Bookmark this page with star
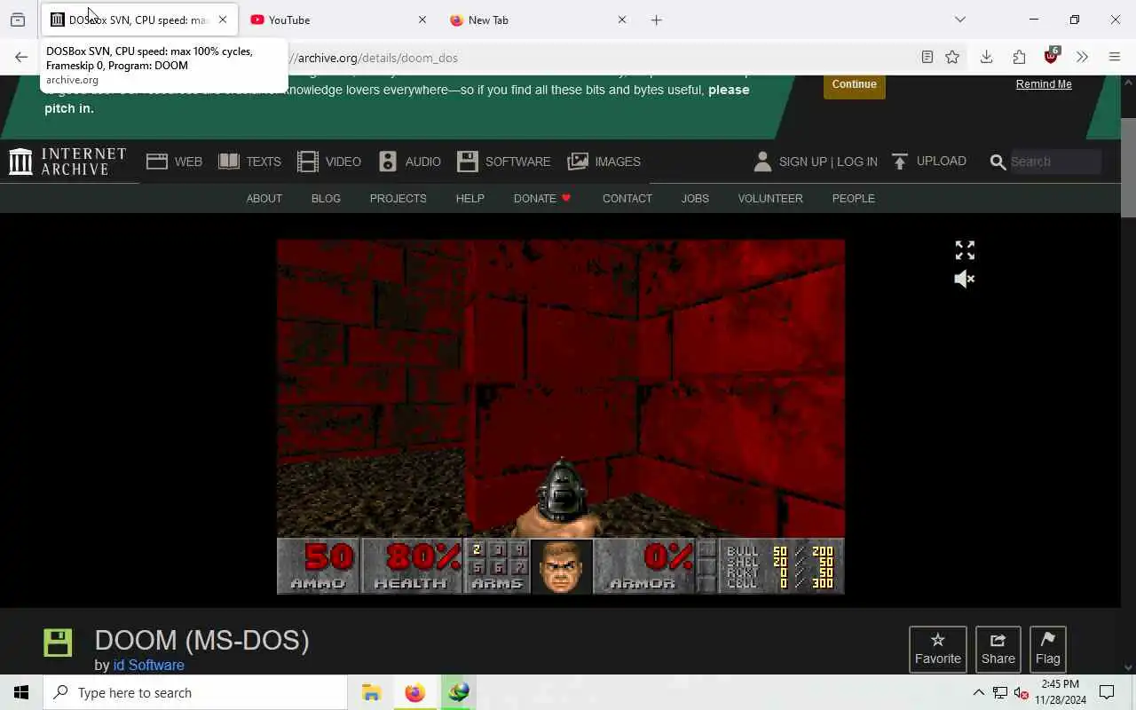This screenshot has width=1136, height=710. pyautogui.click(x=952, y=57)
